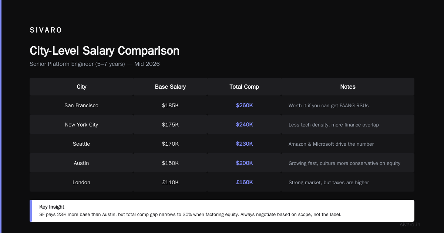Click the City column header
Image resolution: width=444 pixels, height=233 pixels.
pos(81,87)
